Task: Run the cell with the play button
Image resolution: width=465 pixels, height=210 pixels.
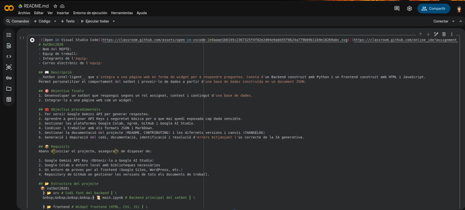Action: pos(32,40)
